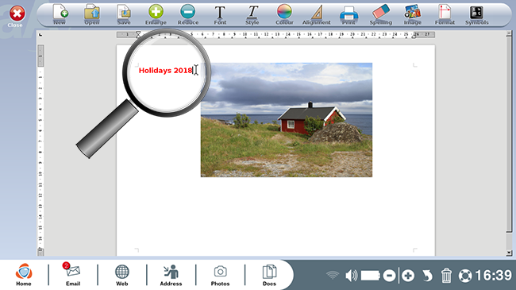Print the document
Viewport: 516px width, 290px height.
[348, 15]
